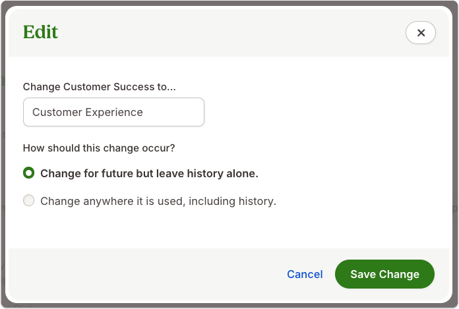This screenshot has height=309, width=459.
Task: Close the Edit dialog with the X icon
Action: click(420, 32)
